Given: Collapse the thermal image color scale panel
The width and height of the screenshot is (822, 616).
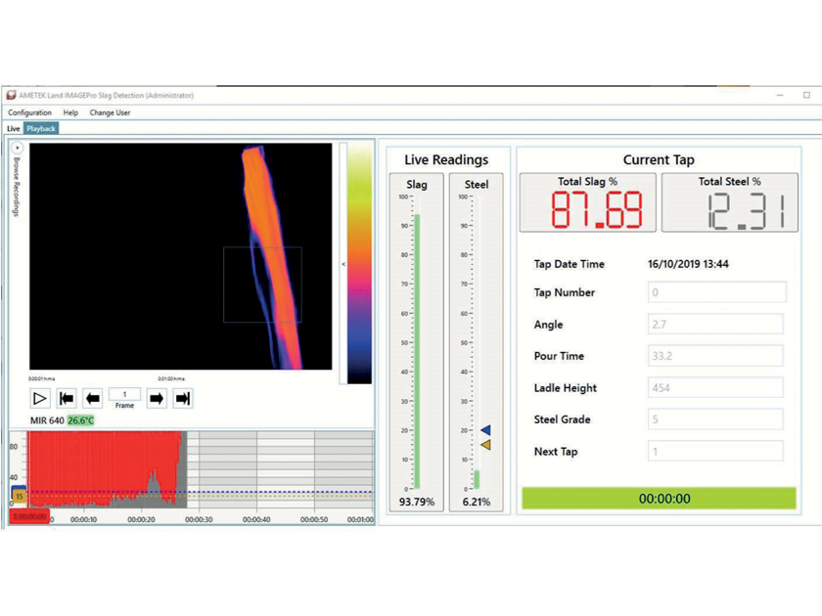Looking at the screenshot, I should pos(344,261).
